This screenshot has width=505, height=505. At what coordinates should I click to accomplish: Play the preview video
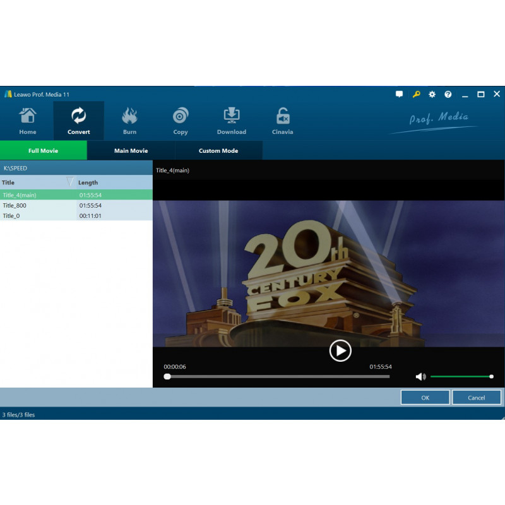(x=340, y=351)
